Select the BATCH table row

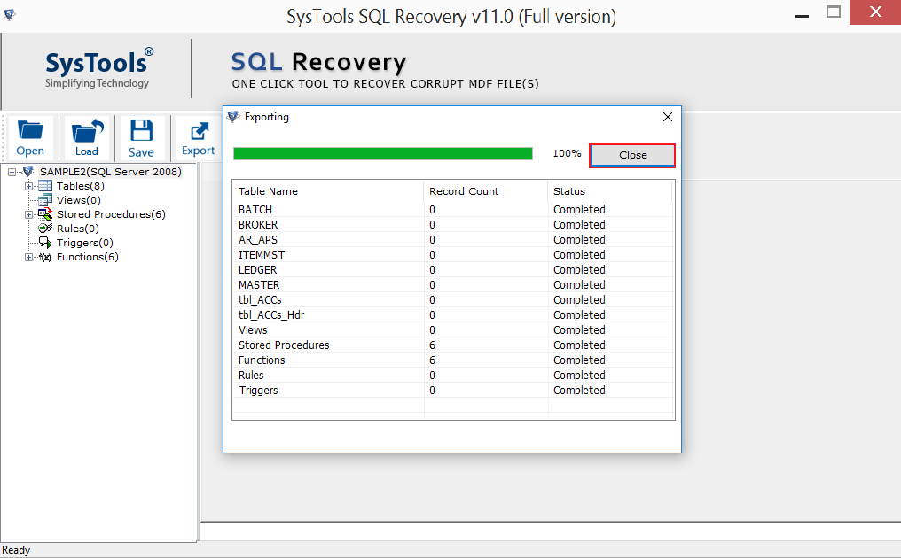tap(453, 210)
